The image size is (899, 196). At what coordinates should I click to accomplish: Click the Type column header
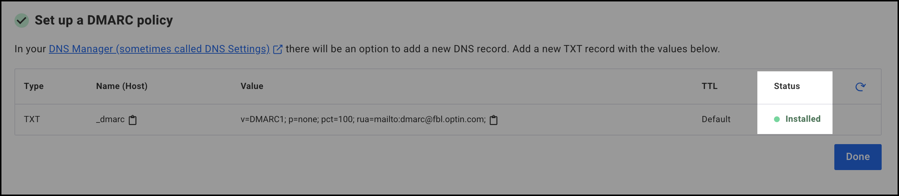[34, 86]
